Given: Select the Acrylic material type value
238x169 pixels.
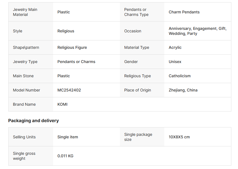Looking at the screenshot, I should pos(175,47).
